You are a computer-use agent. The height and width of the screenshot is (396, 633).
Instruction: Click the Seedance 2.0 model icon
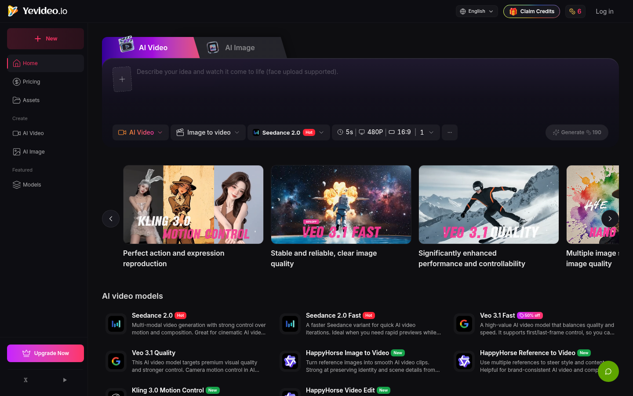pos(116,324)
